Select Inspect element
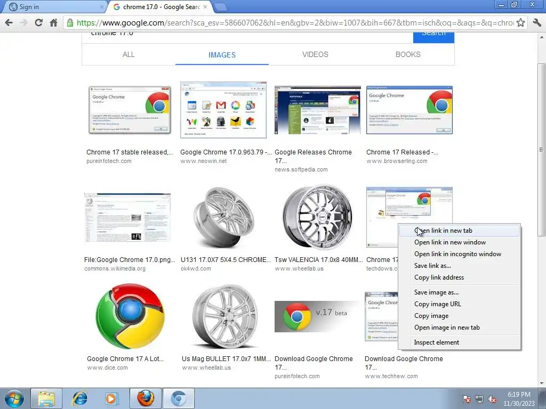Image resolution: width=546 pixels, height=409 pixels. click(x=459, y=342)
